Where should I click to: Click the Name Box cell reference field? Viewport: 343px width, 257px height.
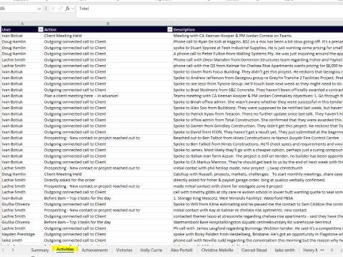pos(19,9)
